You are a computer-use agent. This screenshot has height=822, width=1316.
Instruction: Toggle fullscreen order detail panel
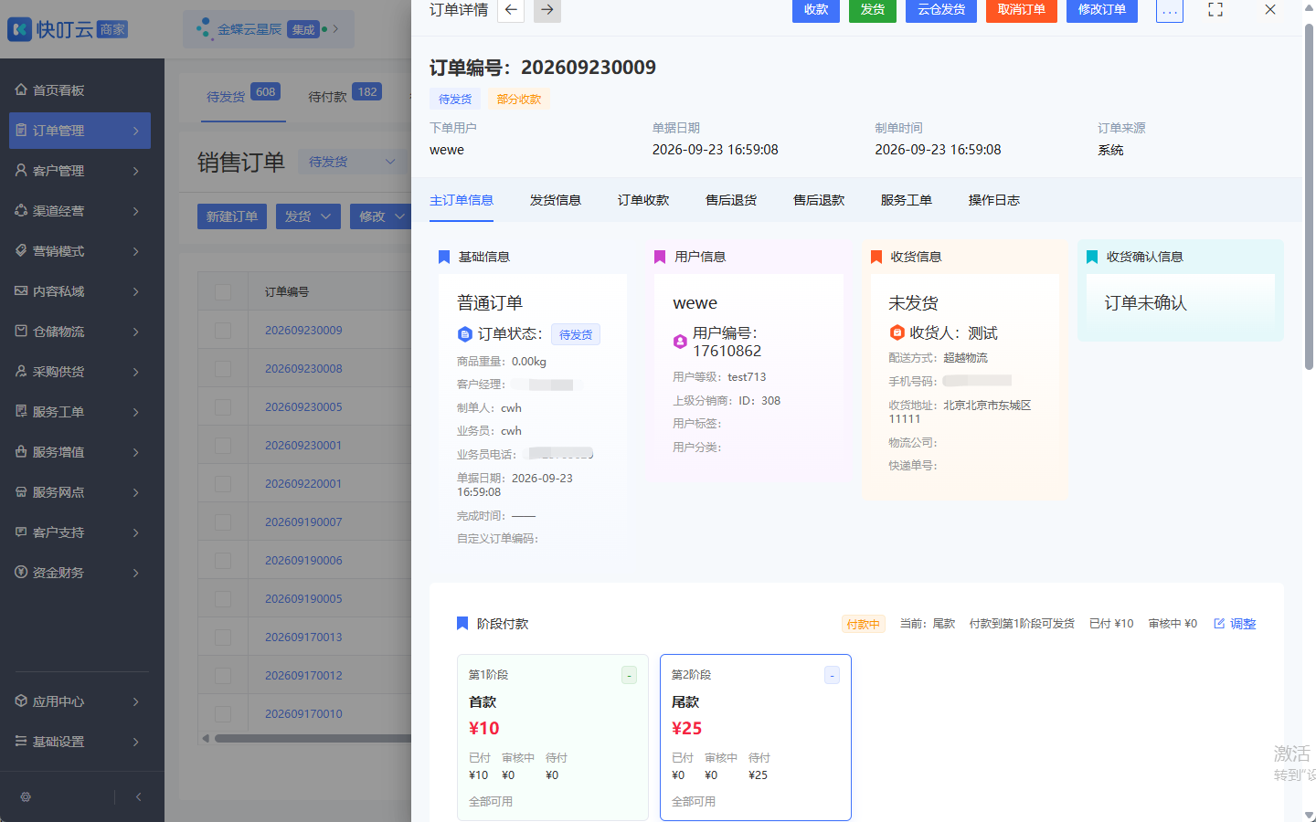1215,9
